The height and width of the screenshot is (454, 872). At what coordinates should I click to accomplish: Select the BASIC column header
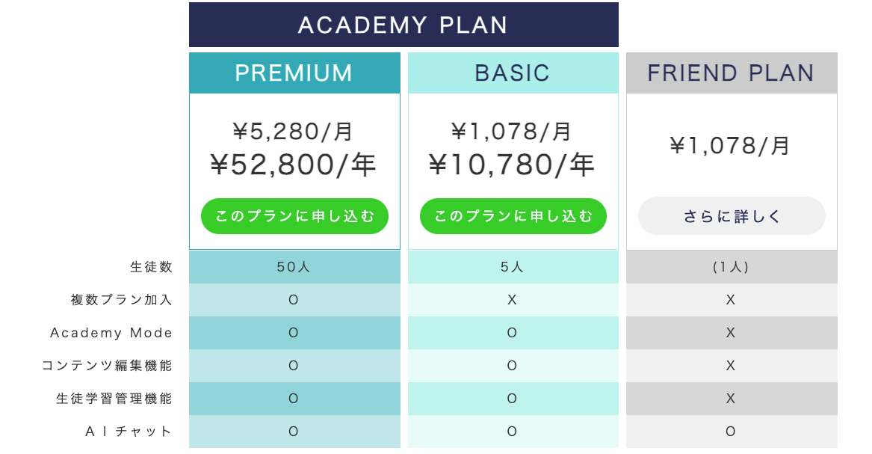pos(513,73)
